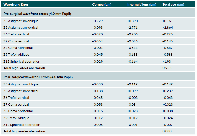The image size is (197, 136).
Task: Select the Pre-surgical wavefront errors section heading
Action: (x=37, y=14)
